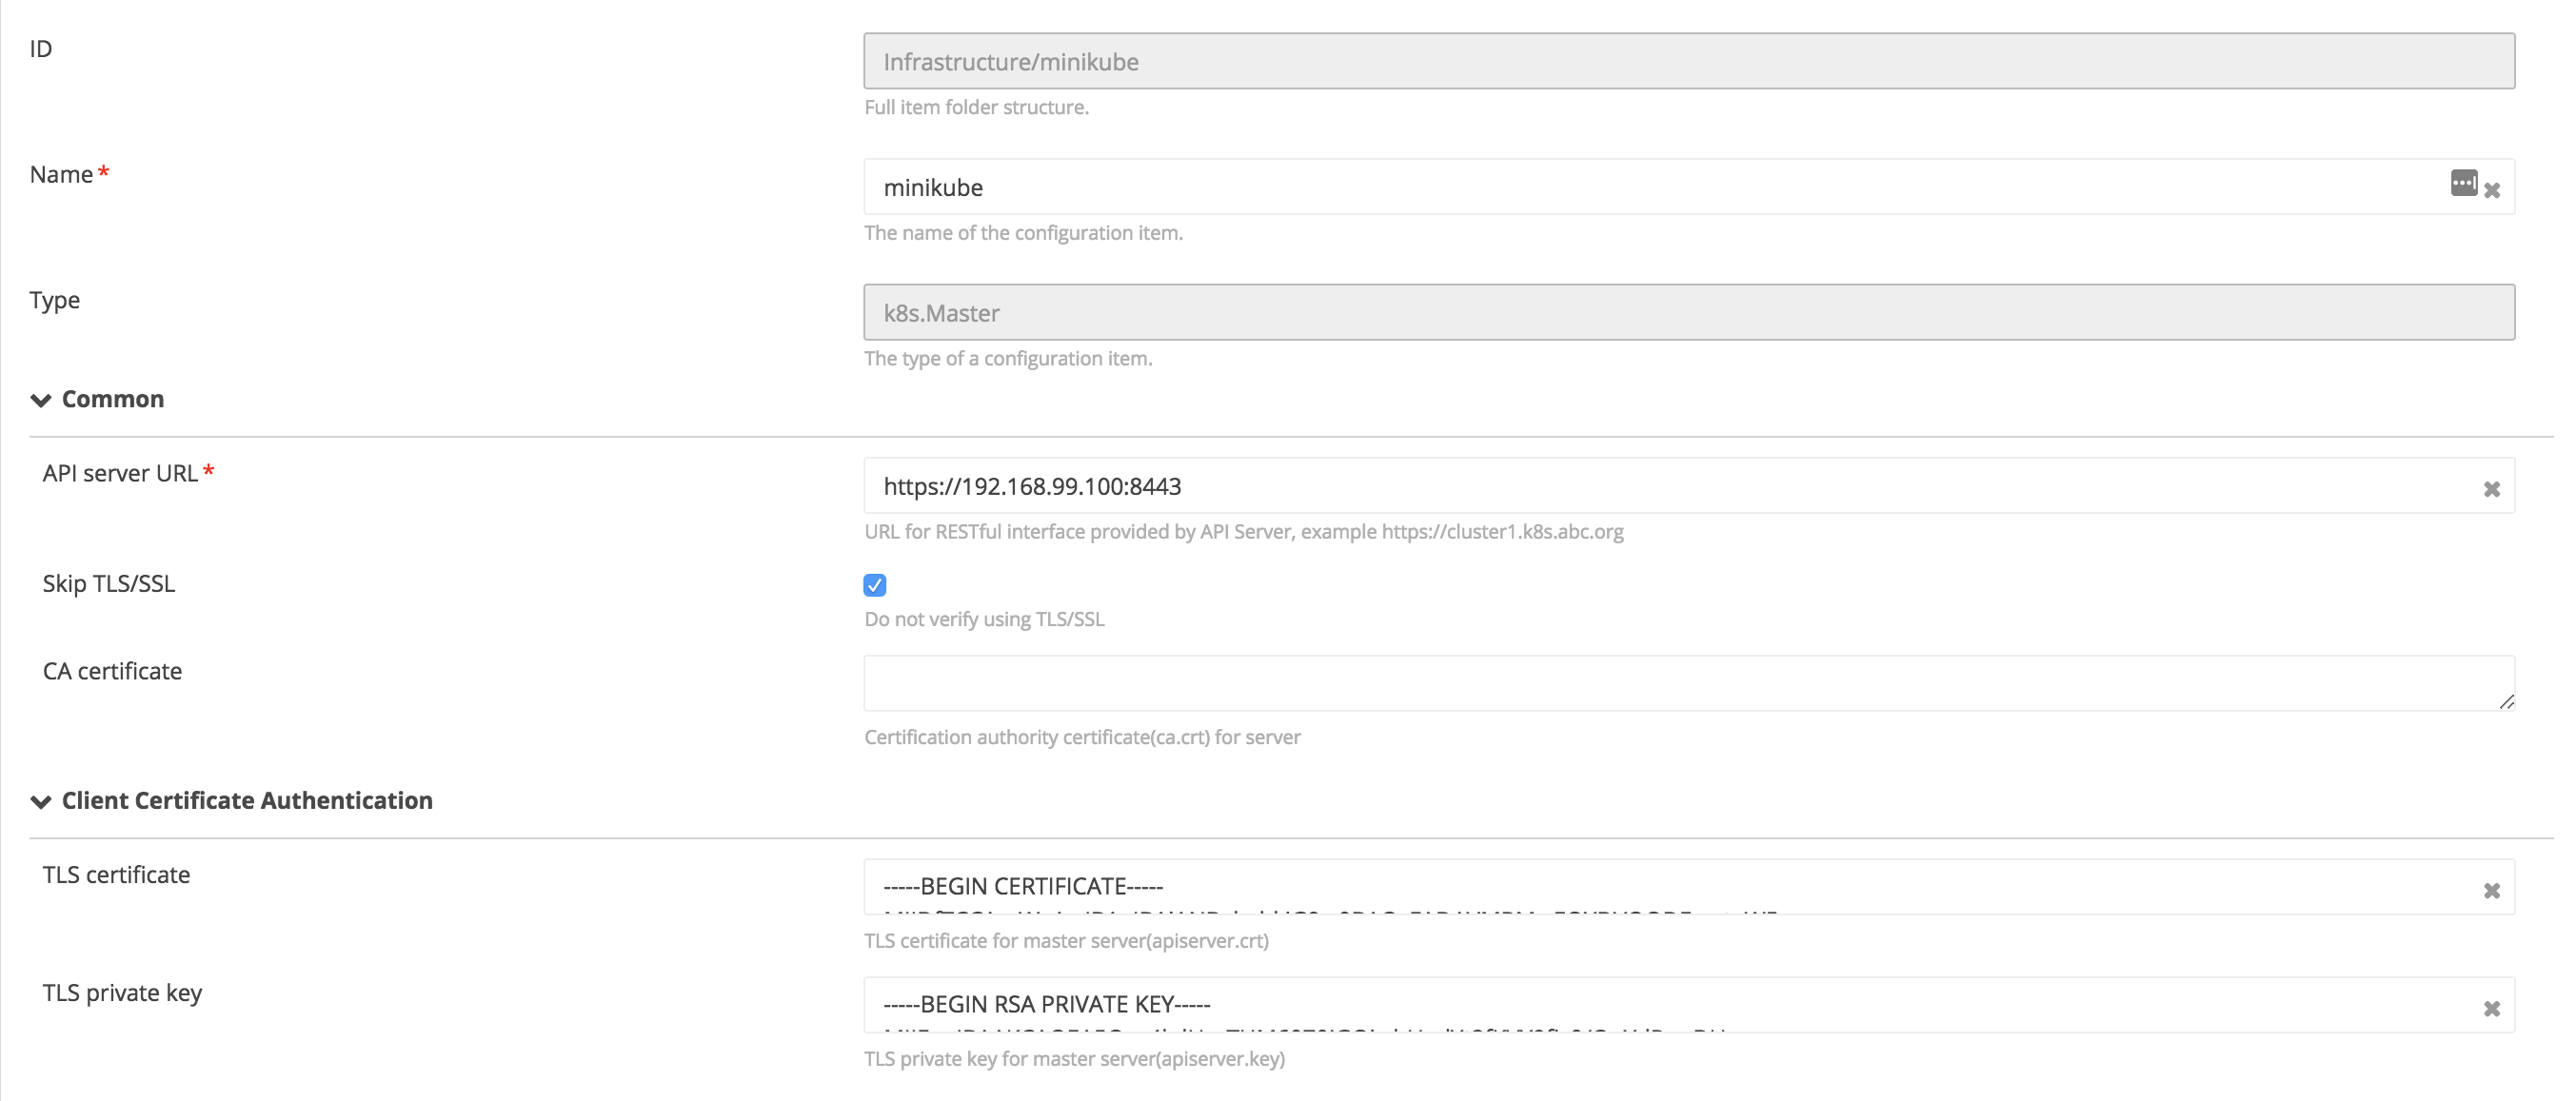Click the Common section heading text
This screenshot has width=2576, height=1101.
pyautogui.click(x=113, y=399)
